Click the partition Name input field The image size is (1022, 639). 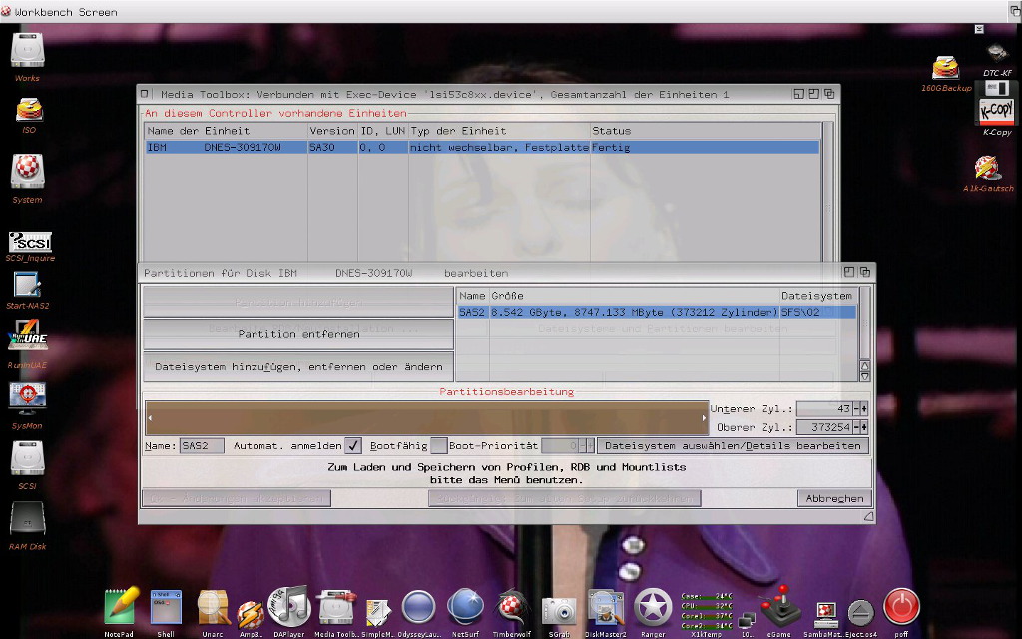202,446
